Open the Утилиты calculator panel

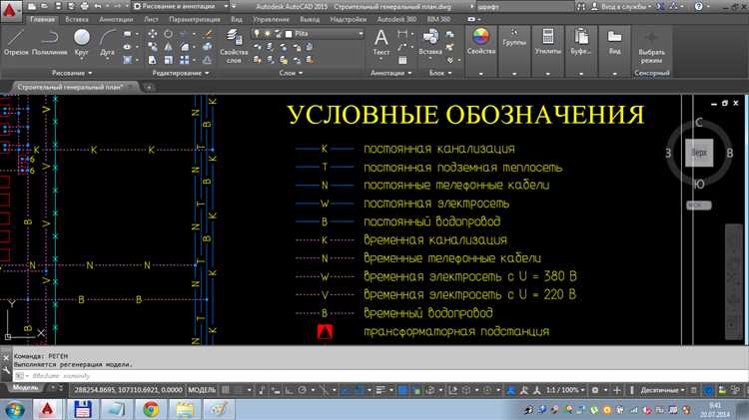[x=548, y=42]
